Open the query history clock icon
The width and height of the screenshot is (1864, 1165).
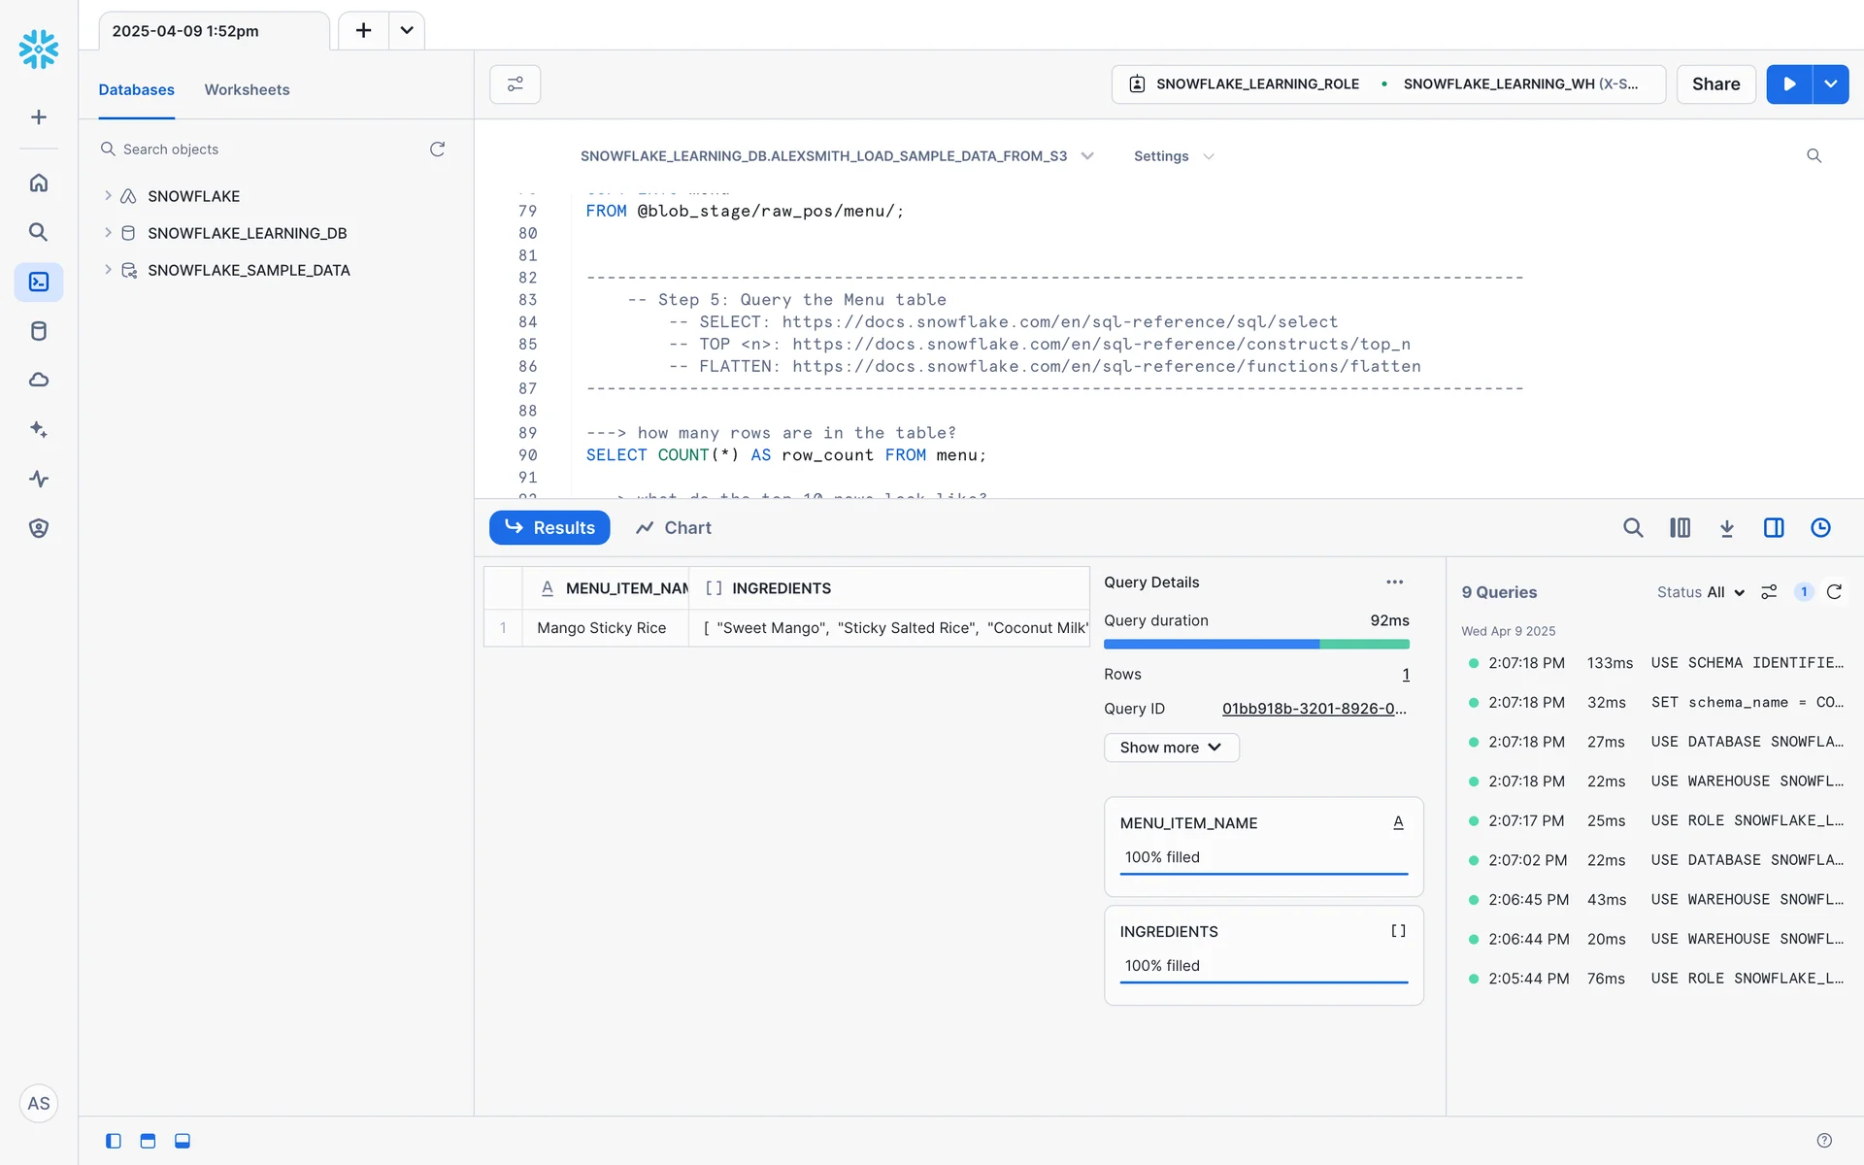pos(1820,528)
